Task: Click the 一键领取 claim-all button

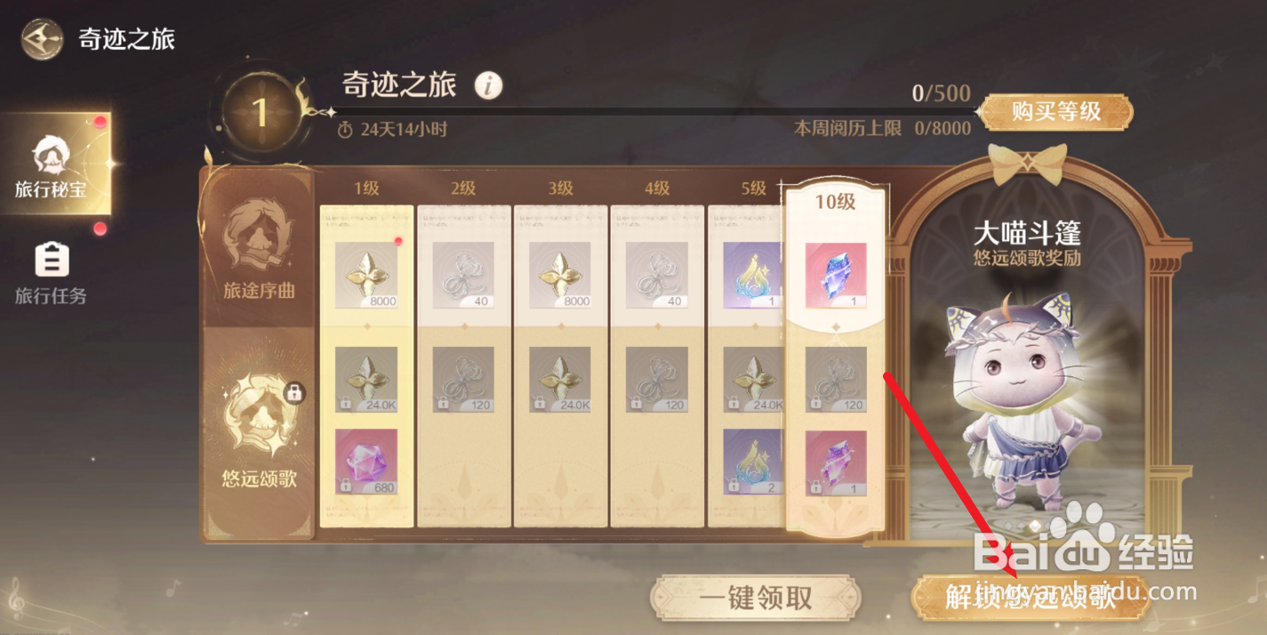Action: click(756, 598)
